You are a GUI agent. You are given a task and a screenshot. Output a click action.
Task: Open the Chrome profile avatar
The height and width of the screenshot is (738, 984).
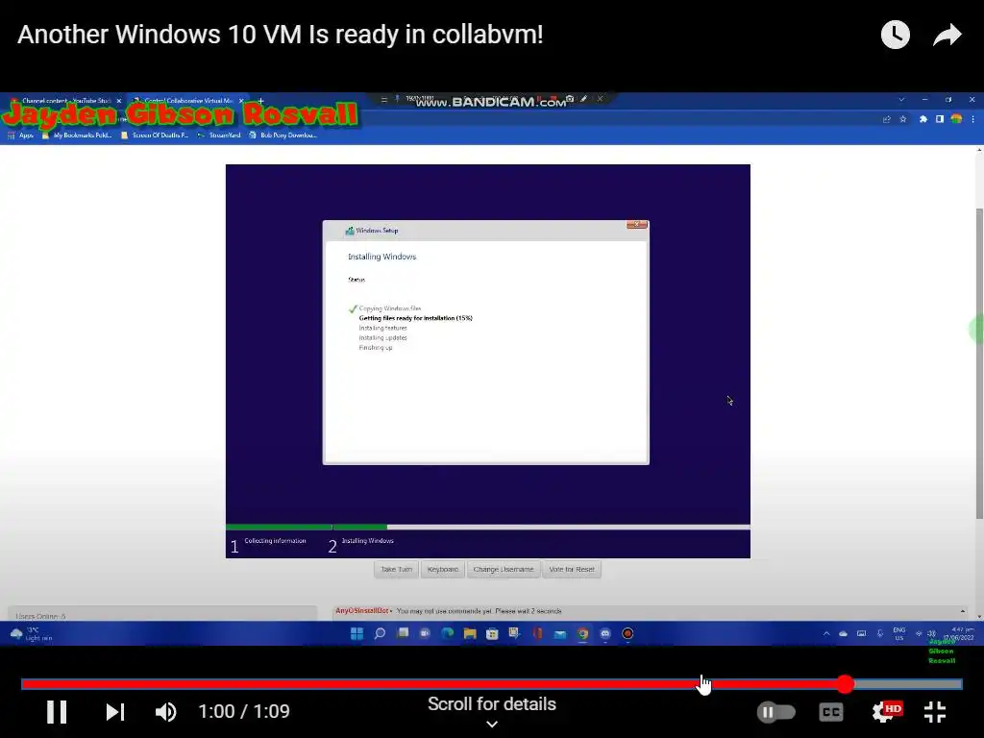(x=956, y=119)
